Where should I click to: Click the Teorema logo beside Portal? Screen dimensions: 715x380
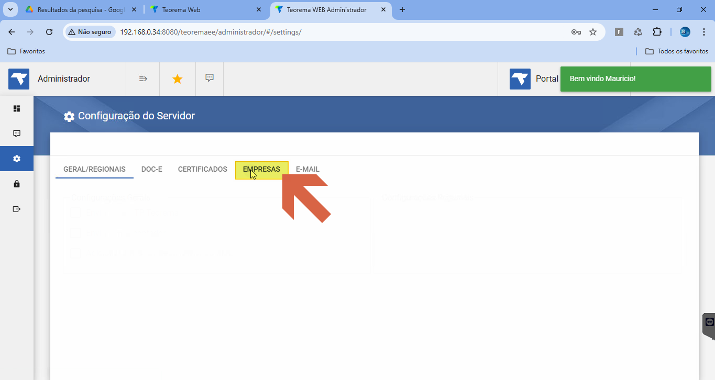tap(520, 79)
